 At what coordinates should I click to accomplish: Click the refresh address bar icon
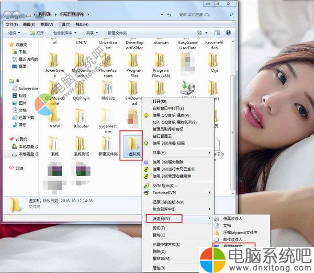pos(169,15)
